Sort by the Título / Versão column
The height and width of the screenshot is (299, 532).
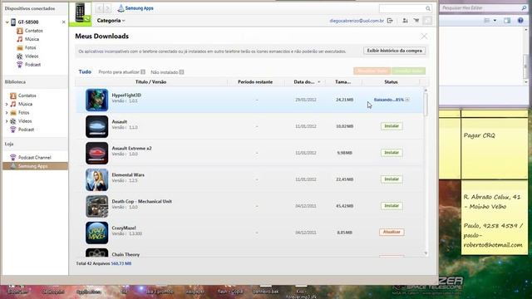(151, 82)
